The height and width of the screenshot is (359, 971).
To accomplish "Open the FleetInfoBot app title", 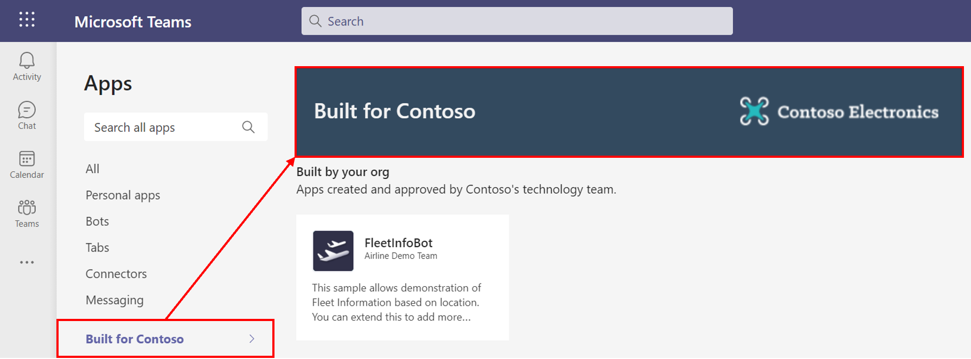I will 399,242.
